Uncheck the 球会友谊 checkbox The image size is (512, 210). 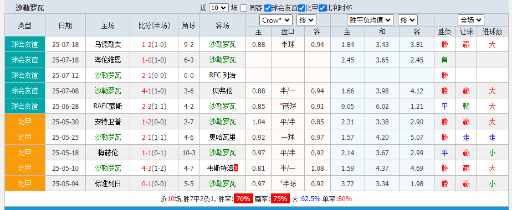(x=268, y=8)
